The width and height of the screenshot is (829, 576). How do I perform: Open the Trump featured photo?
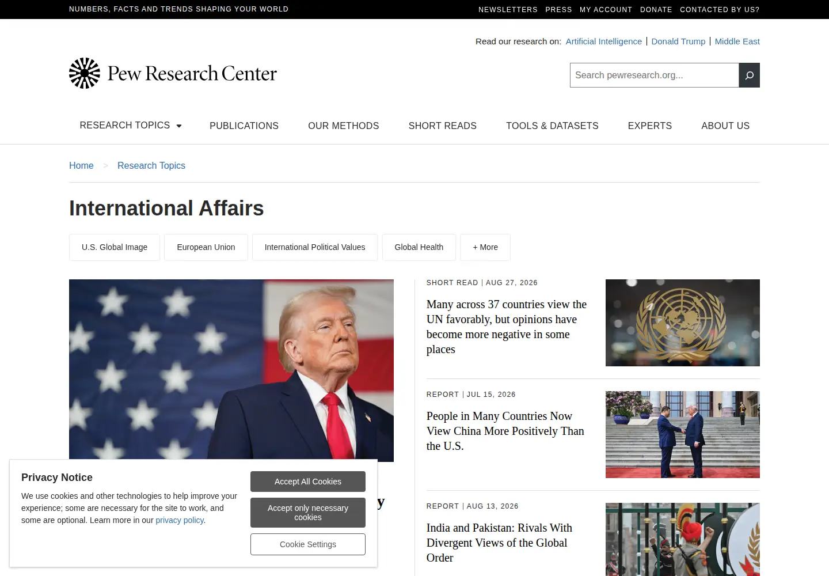pos(231,370)
